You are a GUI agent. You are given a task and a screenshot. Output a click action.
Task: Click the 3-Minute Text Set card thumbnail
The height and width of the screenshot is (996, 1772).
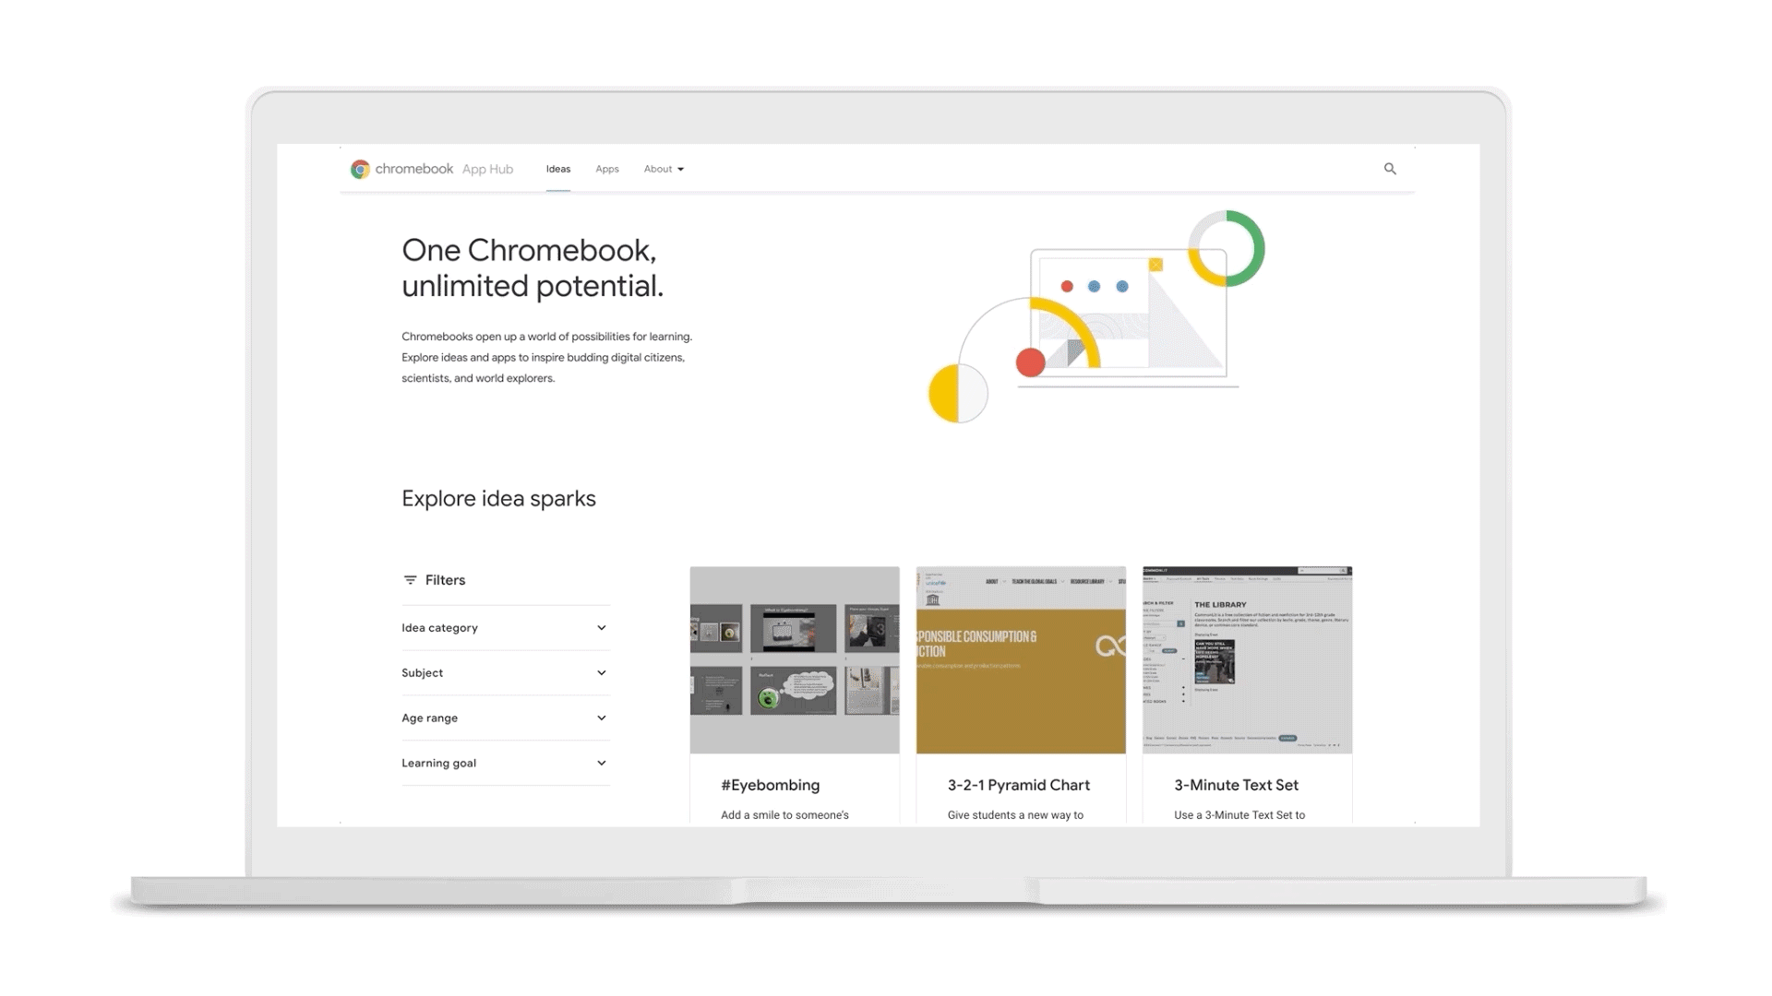[1248, 659]
